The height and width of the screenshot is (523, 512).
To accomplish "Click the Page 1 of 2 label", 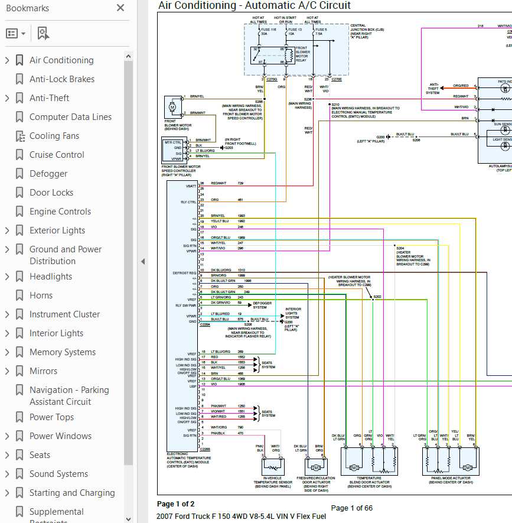I will 175,504.
